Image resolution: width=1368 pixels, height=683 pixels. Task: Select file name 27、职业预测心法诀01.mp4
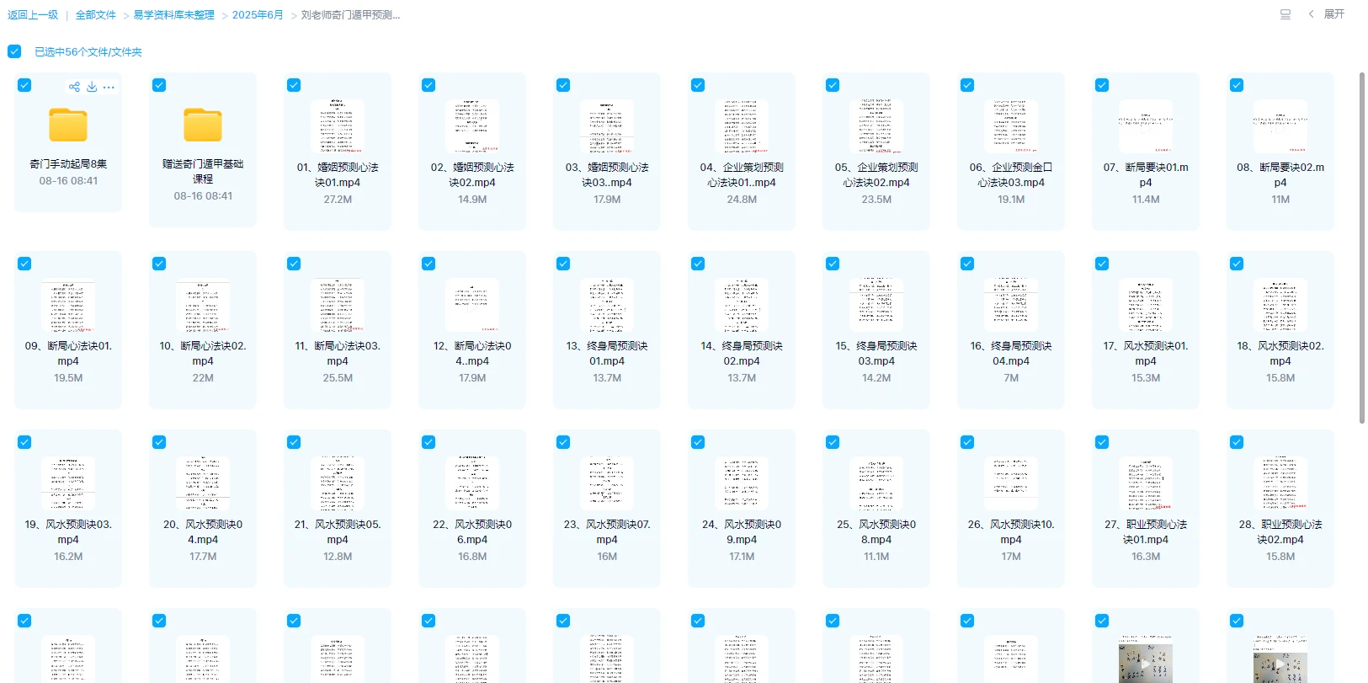[1146, 531]
